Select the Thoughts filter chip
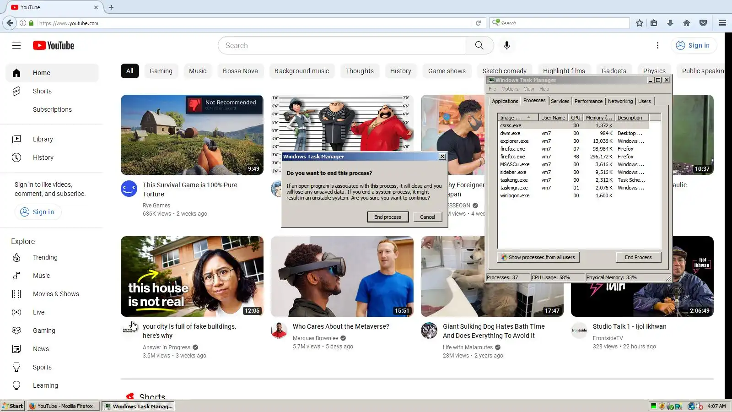 (x=360, y=71)
